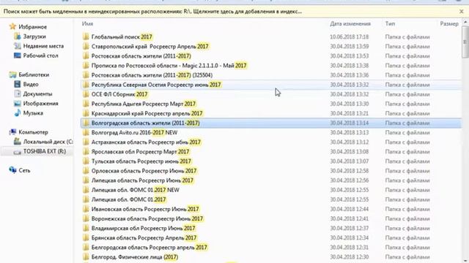Select Локальный диск (C:) drive
Viewport: 469px width, 263px height.
[x=48, y=142]
